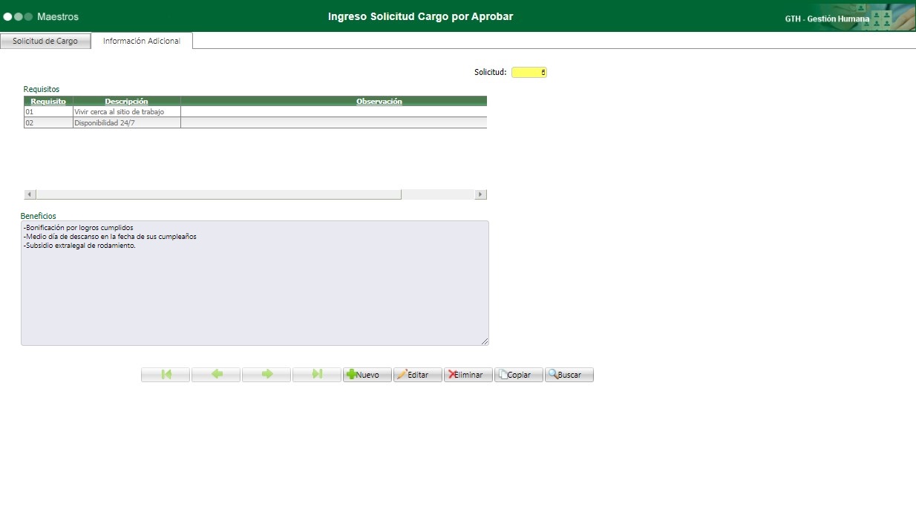Screen dimensions: 916x518
Task: Create a new record with Nuevo
Action: (x=367, y=375)
